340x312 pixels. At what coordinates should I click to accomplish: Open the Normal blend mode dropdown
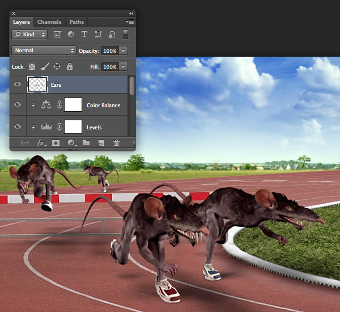(44, 50)
